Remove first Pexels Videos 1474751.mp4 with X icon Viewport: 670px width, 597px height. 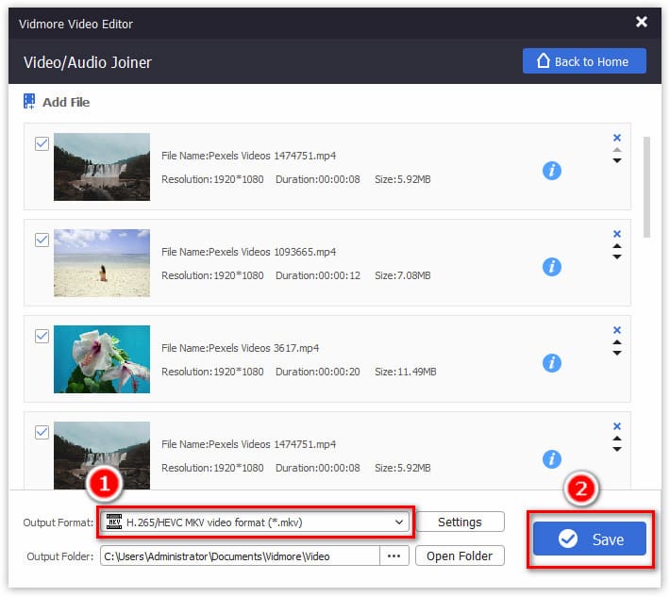[x=617, y=138]
